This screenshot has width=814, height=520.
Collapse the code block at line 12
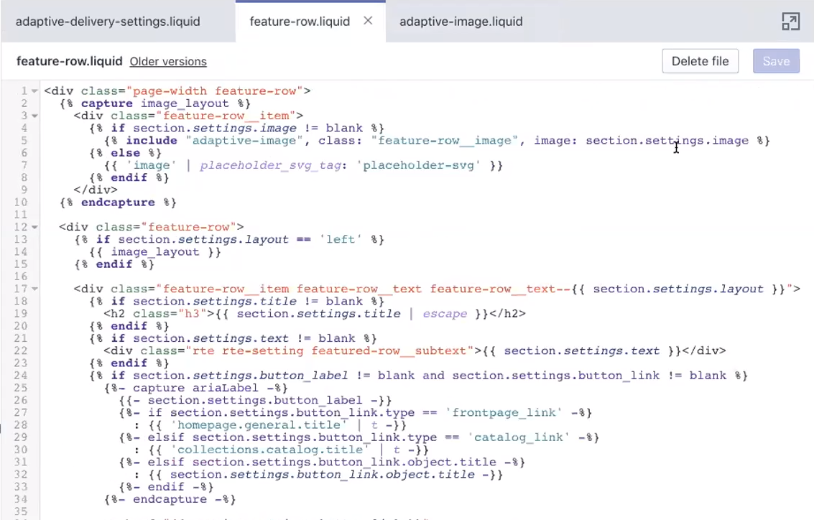tap(33, 227)
